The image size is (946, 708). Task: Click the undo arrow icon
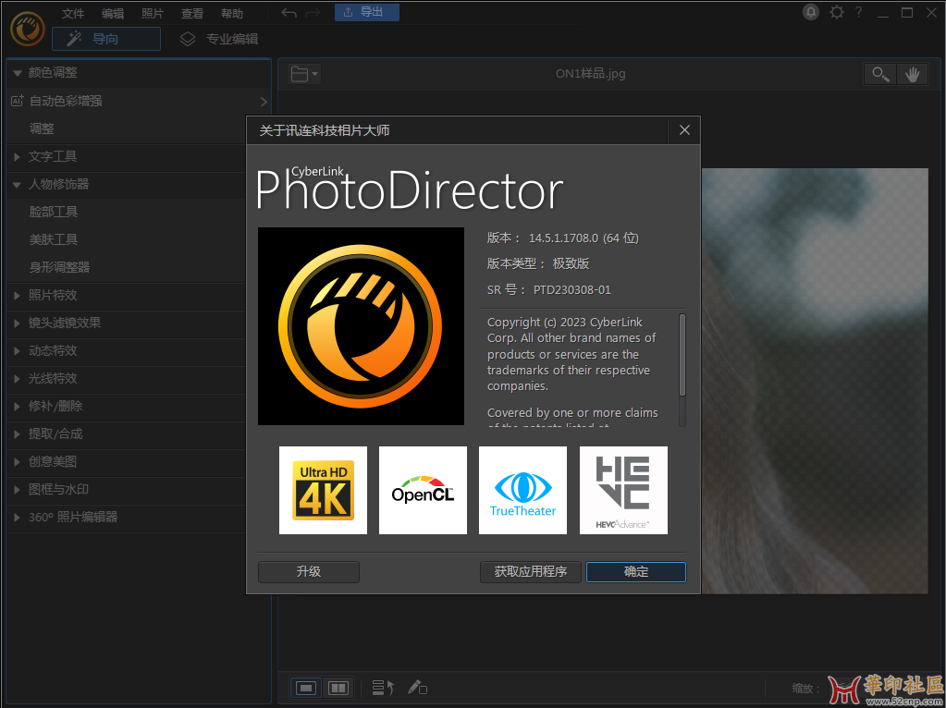pyautogui.click(x=289, y=13)
